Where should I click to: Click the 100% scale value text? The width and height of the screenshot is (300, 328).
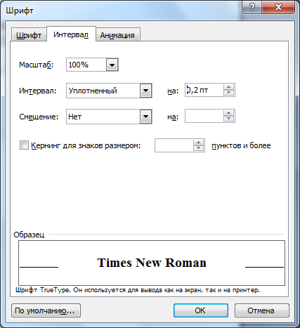tap(79, 65)
